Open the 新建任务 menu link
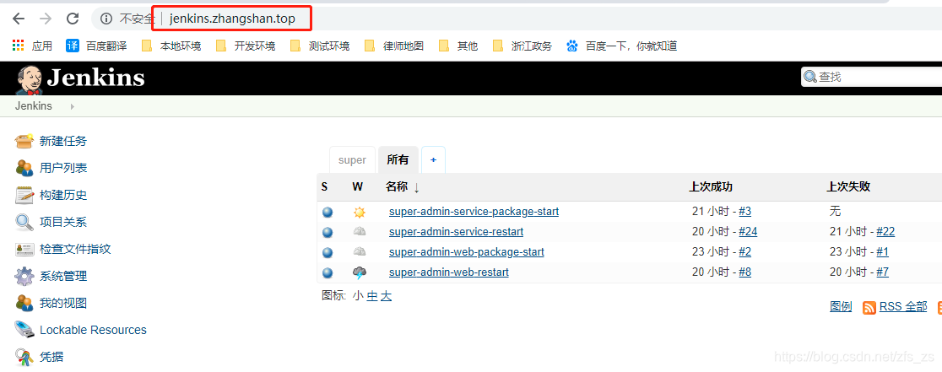 [63, 141]
